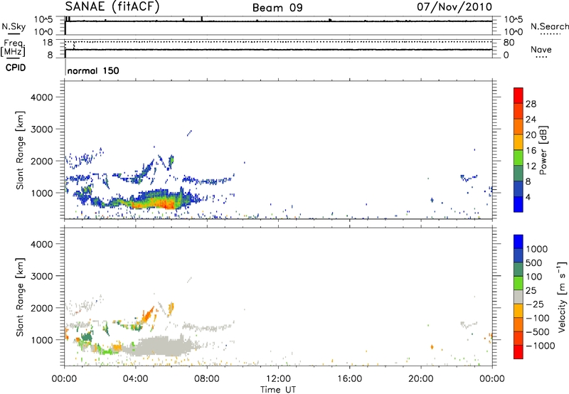
Task: Click the 80 tick on Nave axis
Action: coord(509,43)
